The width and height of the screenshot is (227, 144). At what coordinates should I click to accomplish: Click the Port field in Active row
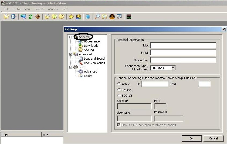point(204,84)
